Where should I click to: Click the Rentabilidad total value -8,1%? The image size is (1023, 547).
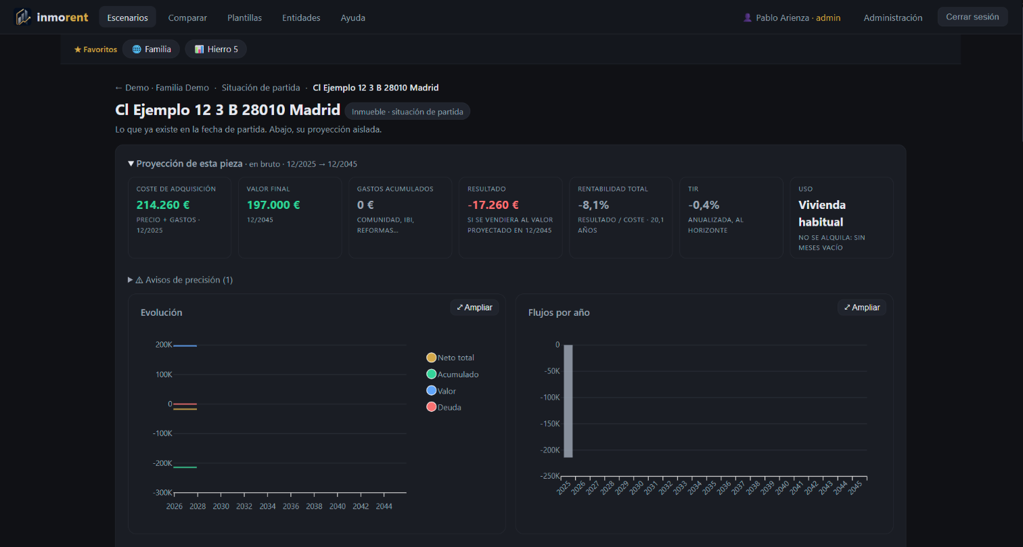(x=593, y=205)
